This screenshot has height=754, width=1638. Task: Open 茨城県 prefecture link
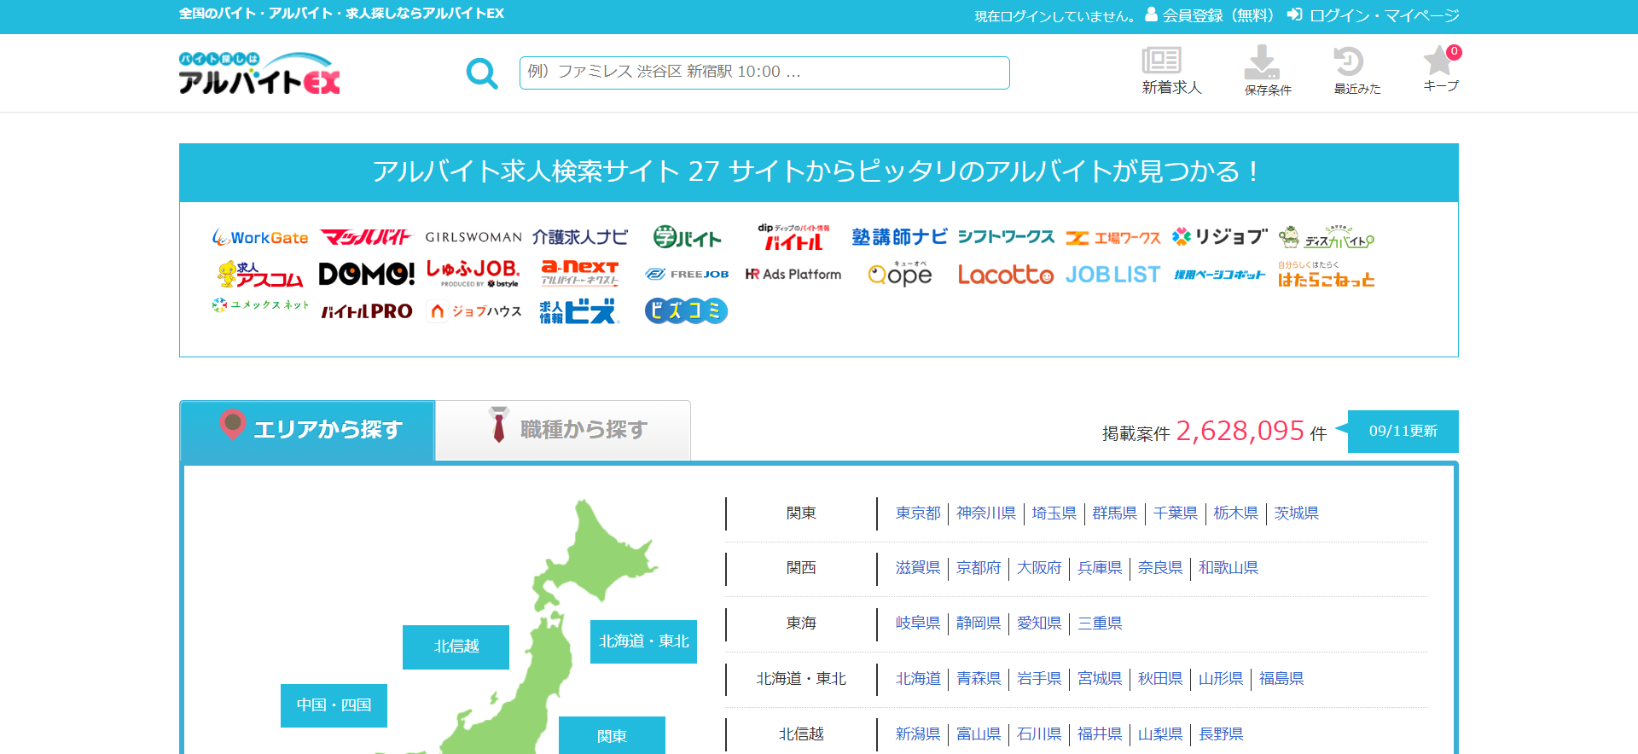click(1296, 513)
